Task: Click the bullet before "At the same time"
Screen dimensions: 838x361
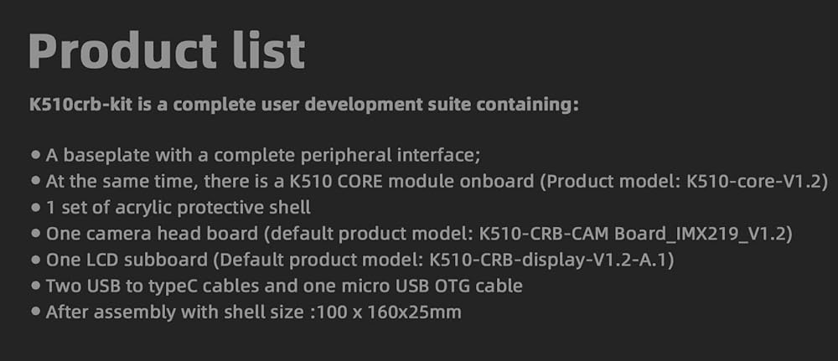Action: (35, 181)
